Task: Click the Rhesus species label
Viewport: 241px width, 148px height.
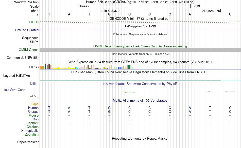Action: click(x=33, y=112)
